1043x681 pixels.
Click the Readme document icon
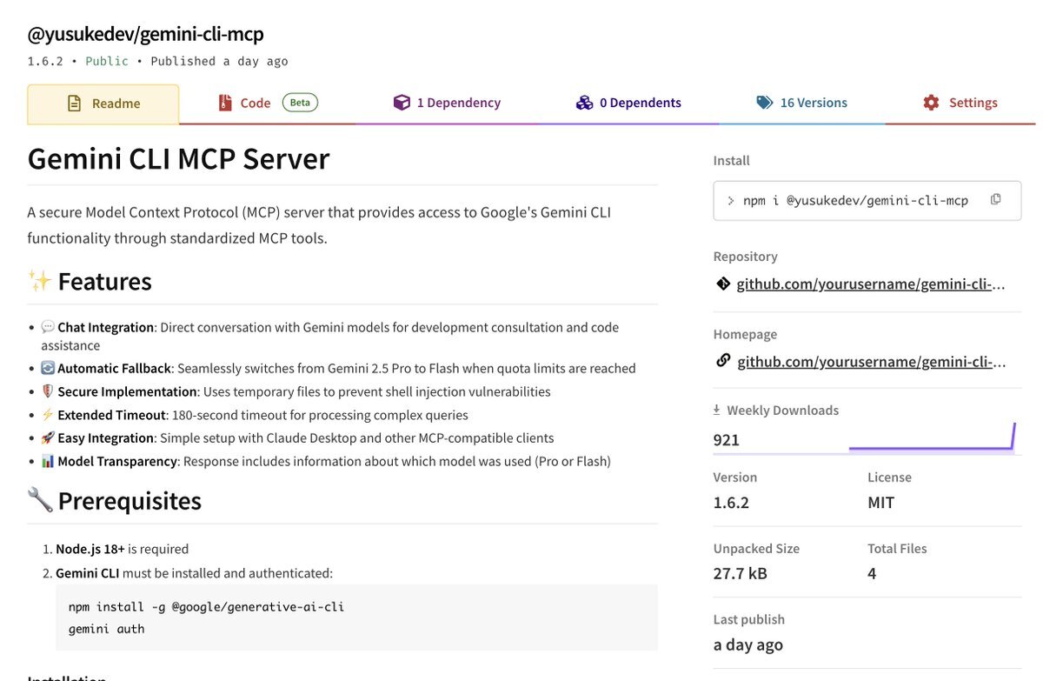(75, 103)
